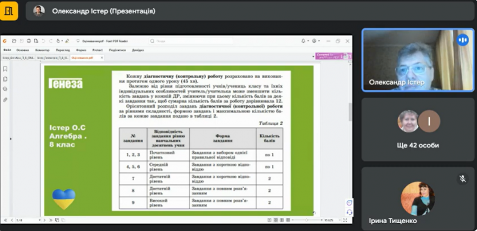Open the zoom percentage dropdown
477x231 pixels.
tap(340, 220)
